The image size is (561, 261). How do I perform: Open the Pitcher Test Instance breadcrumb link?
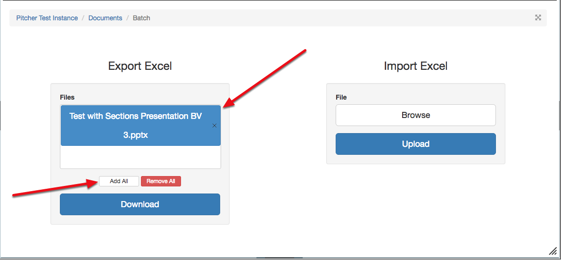[47, 18]
